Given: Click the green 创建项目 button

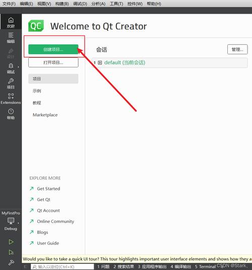Looking at the screenshot, I should 53,49.
